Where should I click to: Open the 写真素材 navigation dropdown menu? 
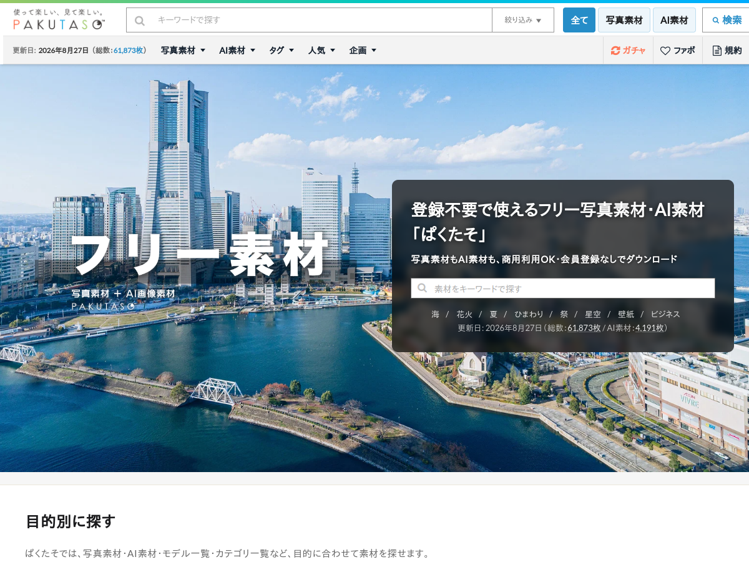[x=183, y=51]
